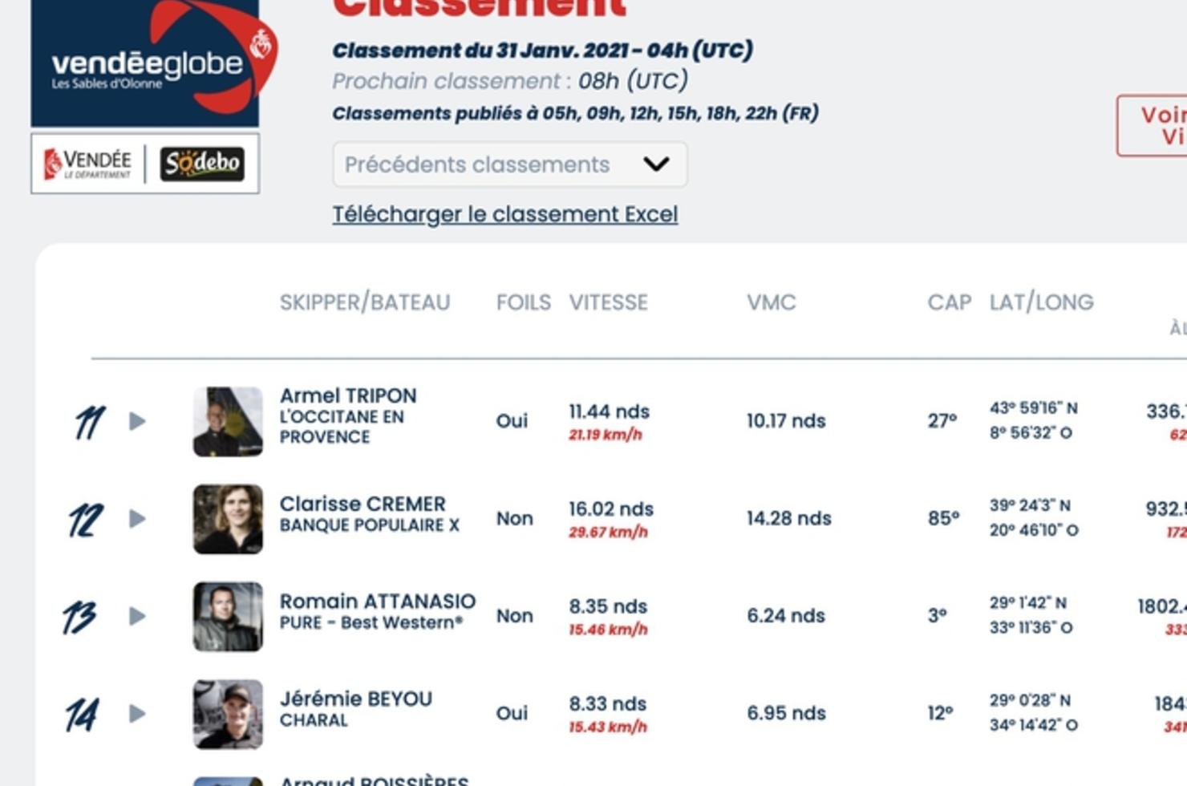Expand row 13 Romain Attanasio details arrow
This screenshot has width=1187, height=786.
point(137,616)
